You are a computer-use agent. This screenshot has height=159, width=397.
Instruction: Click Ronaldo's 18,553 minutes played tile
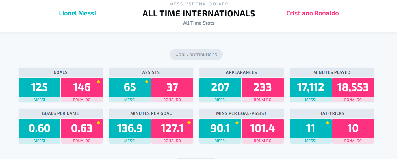point(353,87)
